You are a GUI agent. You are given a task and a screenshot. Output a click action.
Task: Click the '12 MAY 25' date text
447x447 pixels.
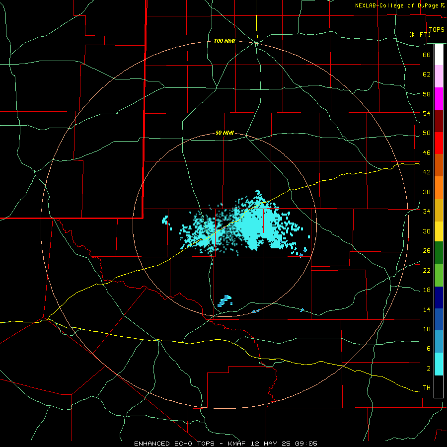271,444
